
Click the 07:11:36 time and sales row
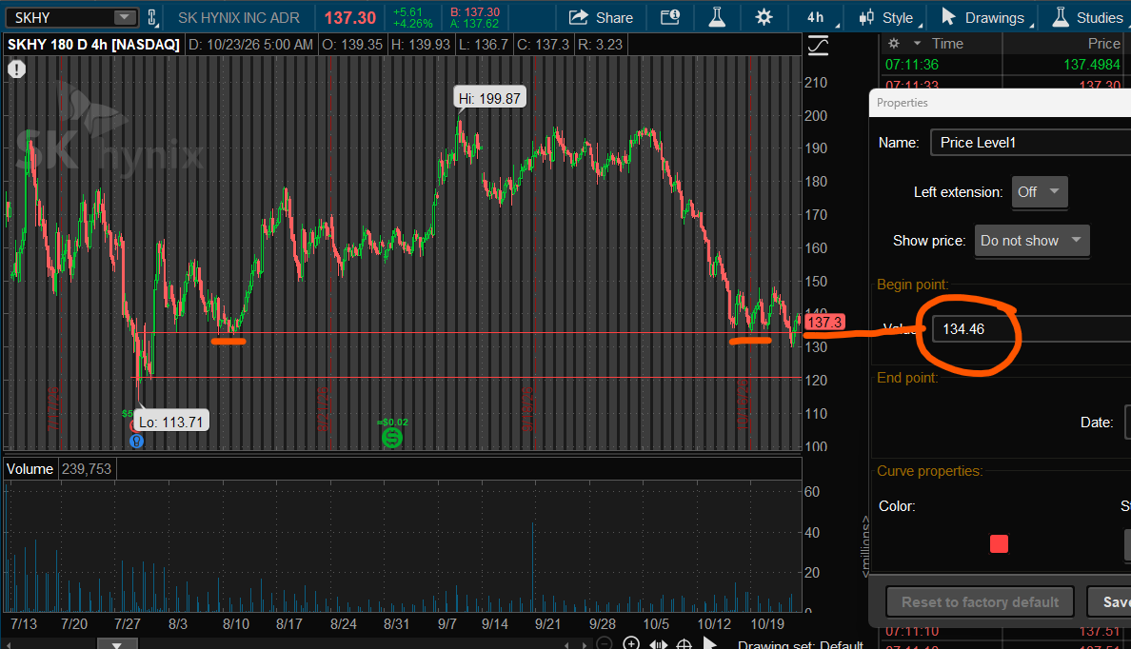(1002, 64)
